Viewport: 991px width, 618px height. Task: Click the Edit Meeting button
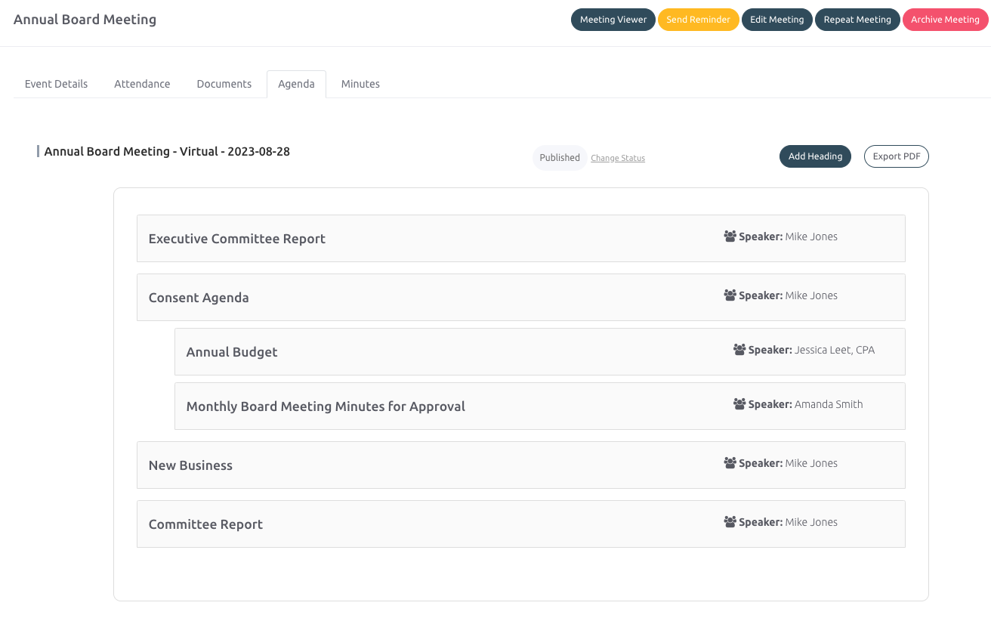(776, 20)
